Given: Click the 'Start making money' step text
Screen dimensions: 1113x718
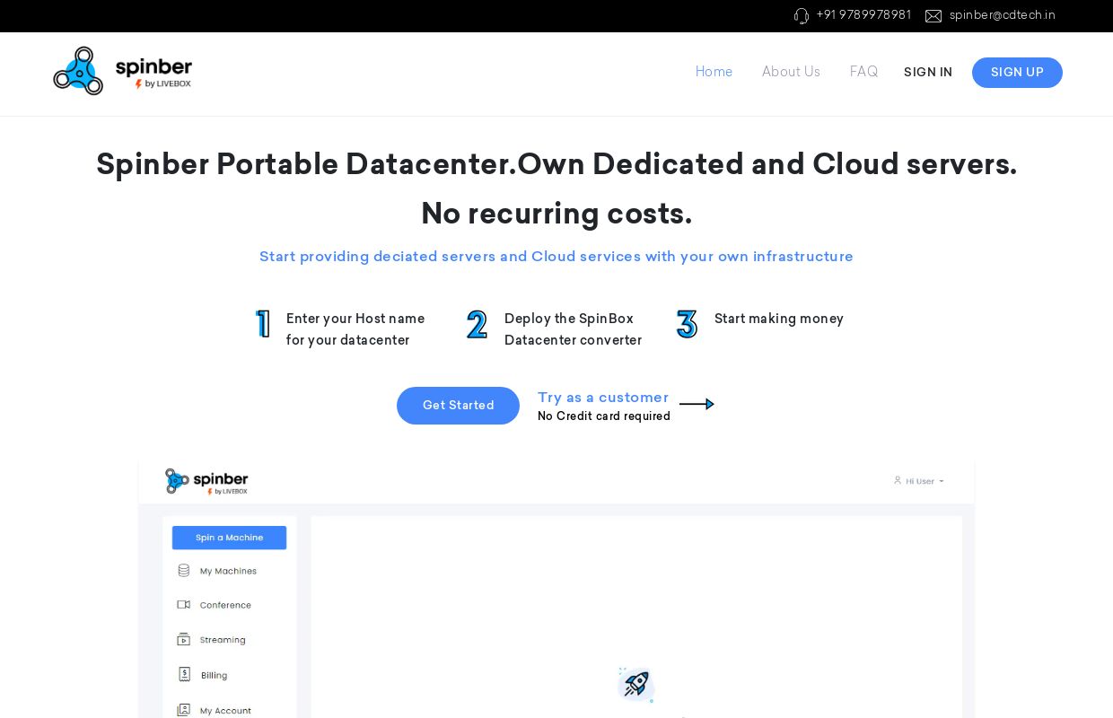Looking at the screenshot, I should tap(779, 319).
